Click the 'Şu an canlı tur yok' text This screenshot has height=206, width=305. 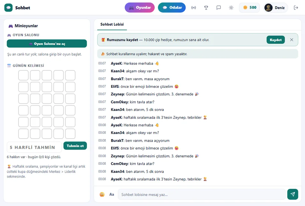44,54
